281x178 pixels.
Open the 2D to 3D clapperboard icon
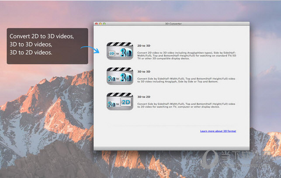coord(119,51)
